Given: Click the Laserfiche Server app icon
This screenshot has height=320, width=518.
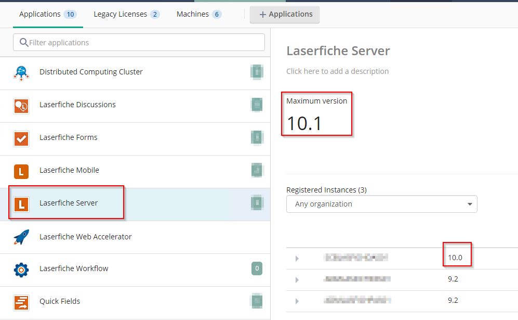Looking at the screenshot, I should [21, 204].
